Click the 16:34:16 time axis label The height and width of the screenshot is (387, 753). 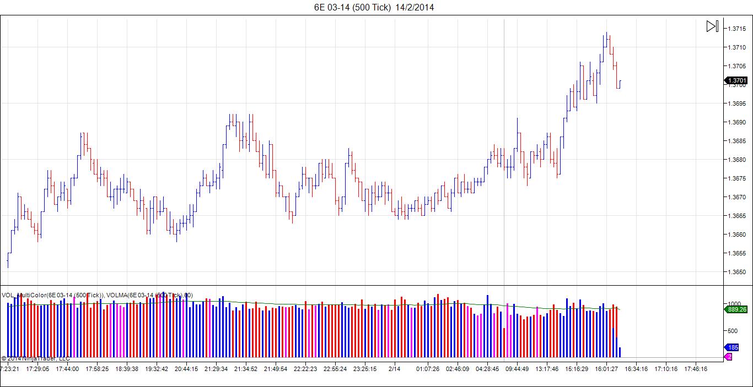(x=636, y=369)
